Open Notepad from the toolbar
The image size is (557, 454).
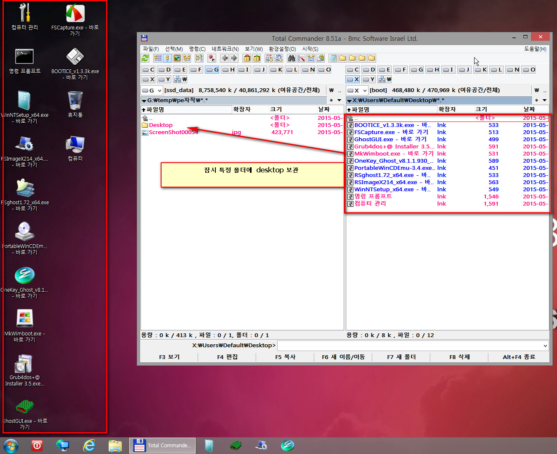(333, 58)
